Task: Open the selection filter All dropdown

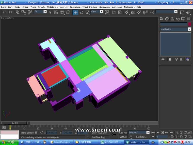Action: click(x=45, y=12)
